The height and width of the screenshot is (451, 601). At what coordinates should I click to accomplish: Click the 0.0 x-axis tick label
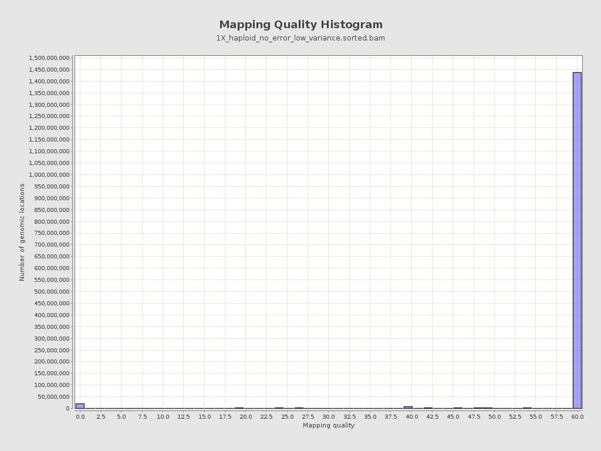pos(80,416)
